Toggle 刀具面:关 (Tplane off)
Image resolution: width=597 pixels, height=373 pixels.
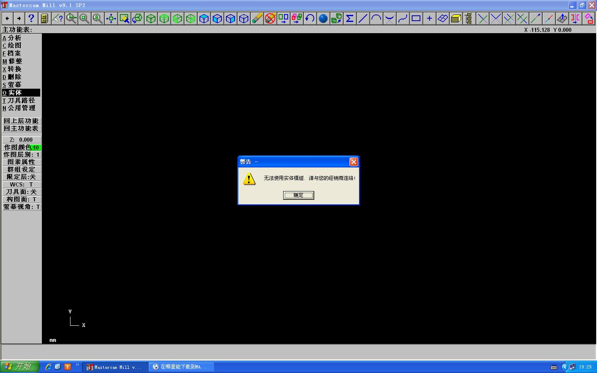pyautogui.click(x=22, y=192)
